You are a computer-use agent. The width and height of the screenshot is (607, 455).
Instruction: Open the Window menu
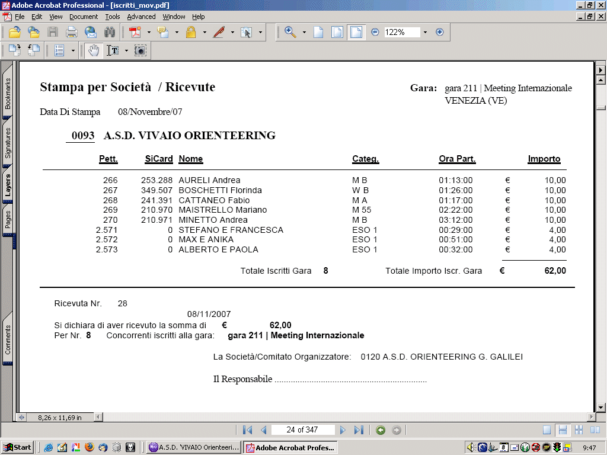[x=174, y=17]
